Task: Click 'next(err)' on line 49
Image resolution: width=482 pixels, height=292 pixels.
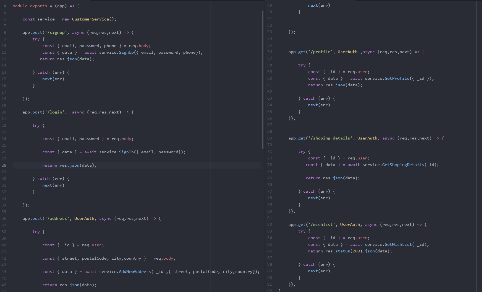Action: coord(319,5)
